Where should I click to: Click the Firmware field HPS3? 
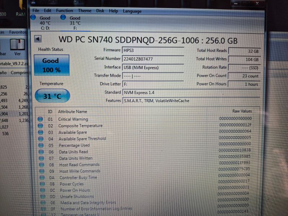(x=153, y=50)
